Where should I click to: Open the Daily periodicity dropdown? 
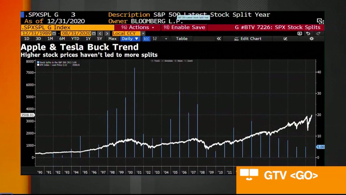(x=130, y=39)
